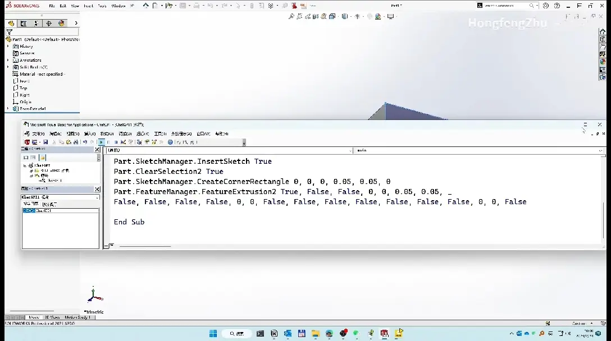Screen dimensions: 611x341
Task: Toggle Folders in VBA project explorer
Action: pyautogui.click(x=43, y=158)
